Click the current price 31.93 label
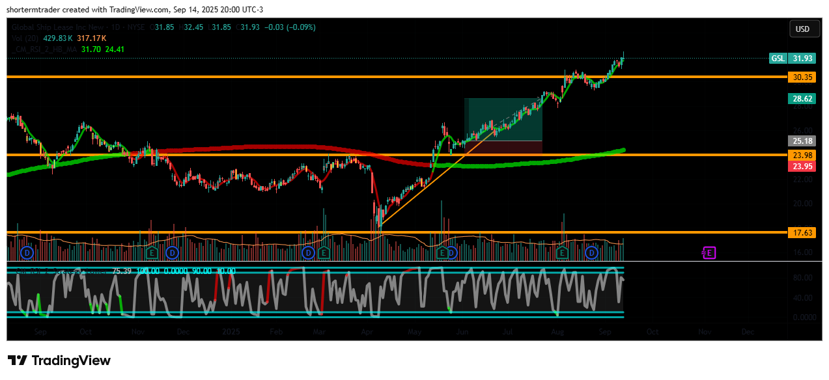The height and width of the screenshot is (380, 829). click(x=801, y=59)
